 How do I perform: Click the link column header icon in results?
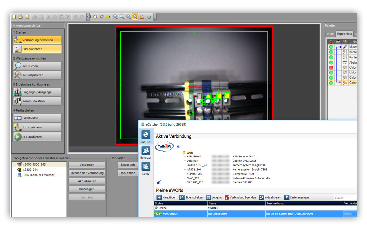coord(338,42)
